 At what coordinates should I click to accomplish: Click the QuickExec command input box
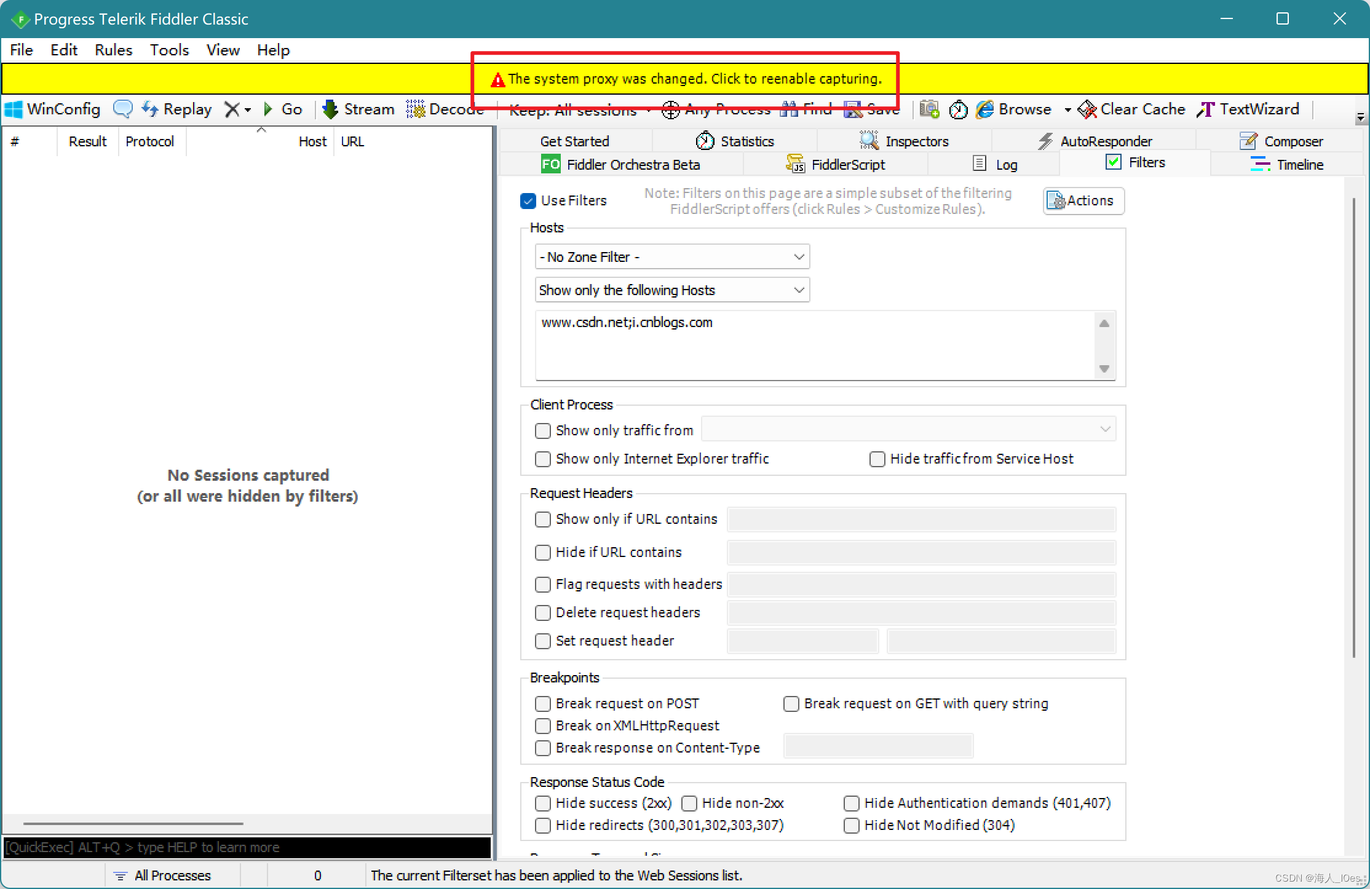(x=246, y=847)
